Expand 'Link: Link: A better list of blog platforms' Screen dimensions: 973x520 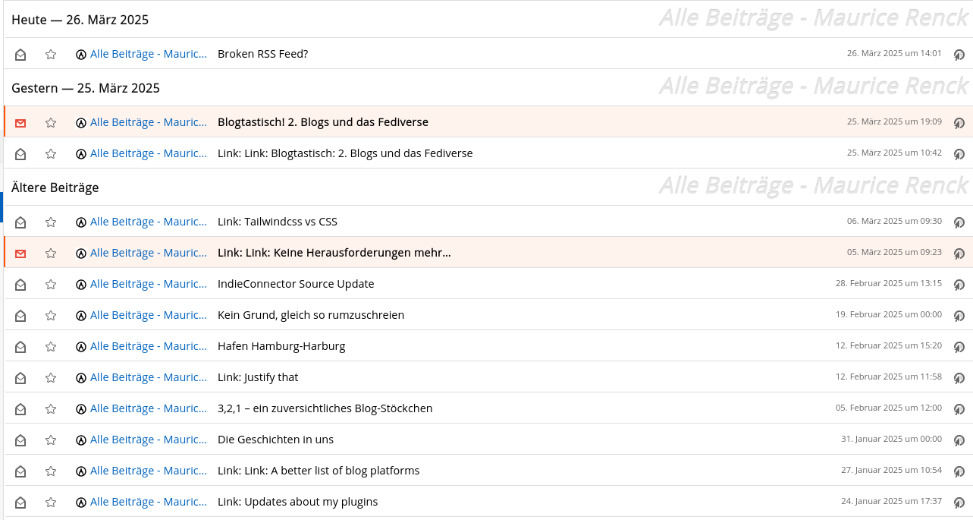click(x=319, y=471)
